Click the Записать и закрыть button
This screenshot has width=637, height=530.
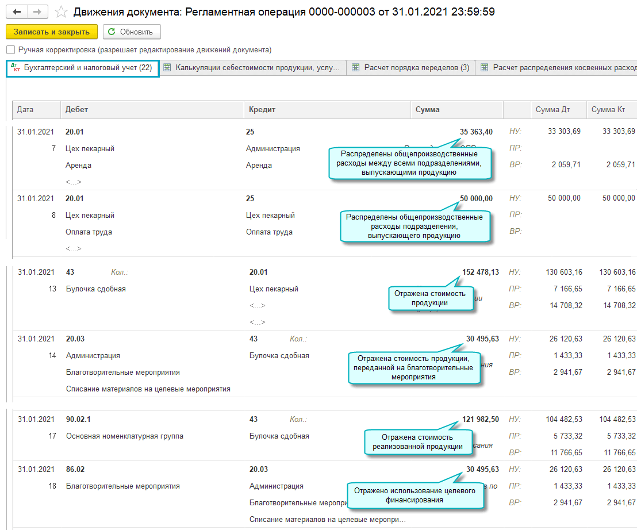(x=52, y=32)
